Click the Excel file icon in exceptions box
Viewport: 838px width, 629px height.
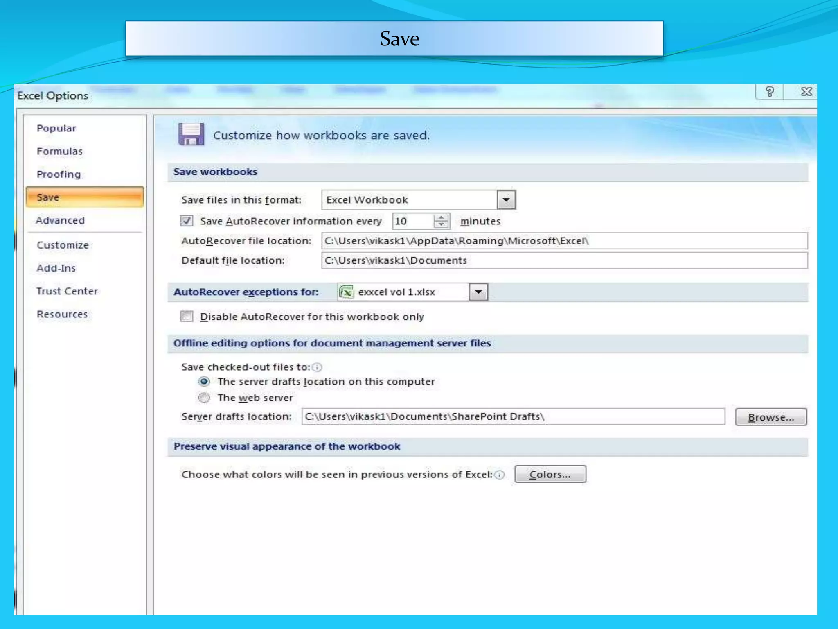tap(346, 292)
